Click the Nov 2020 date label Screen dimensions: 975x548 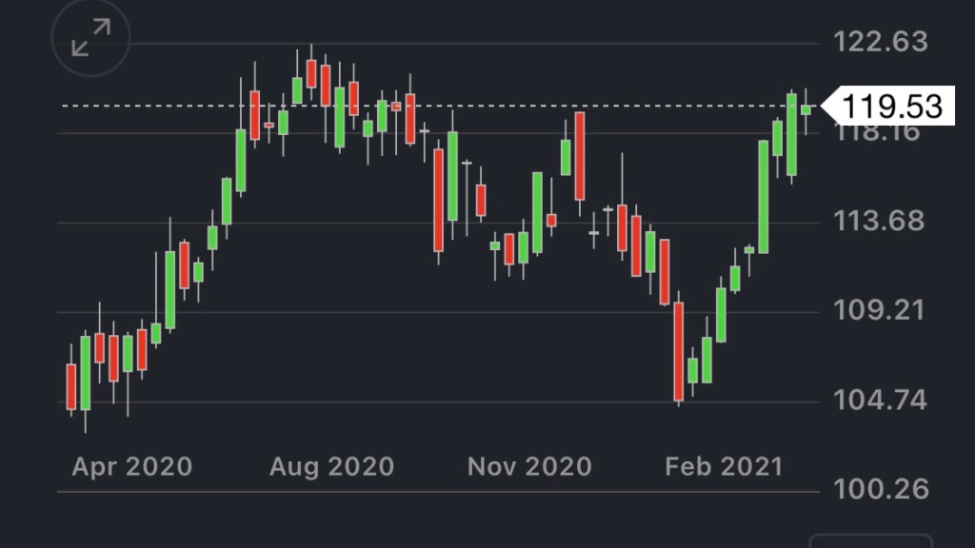[529, 466]
